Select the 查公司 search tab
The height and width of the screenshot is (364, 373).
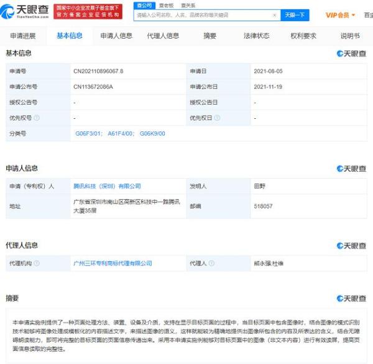144,5
